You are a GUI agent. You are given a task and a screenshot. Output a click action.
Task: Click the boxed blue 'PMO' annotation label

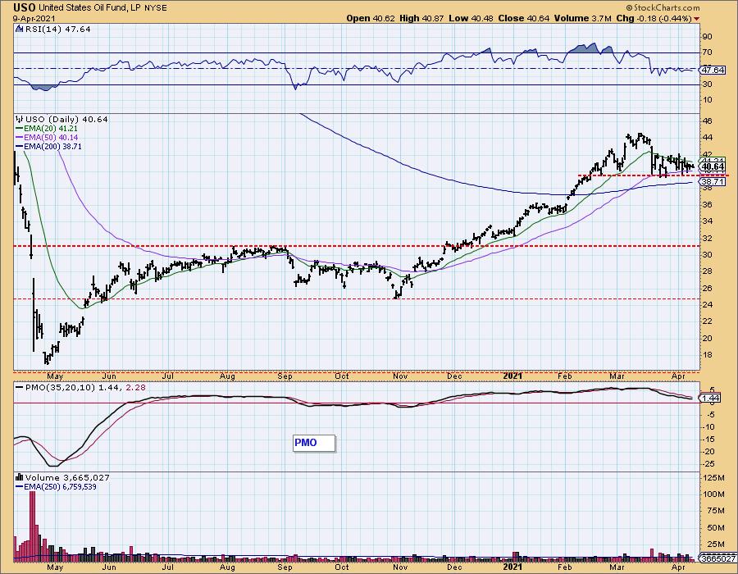[314, 443]
